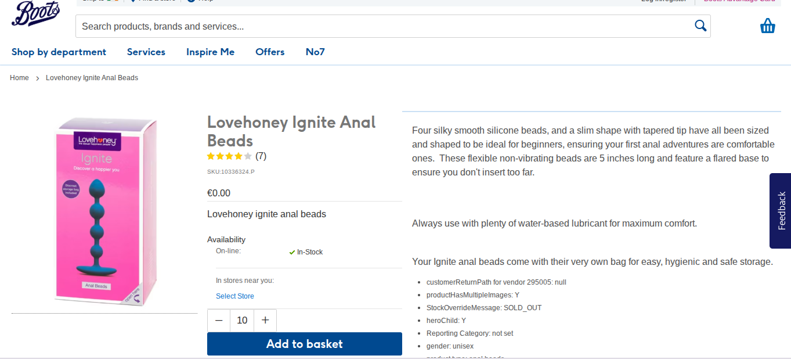This screenshot has width=791, height=359.
Task: Click the Select Store link
Action: (x=235, y=296)
